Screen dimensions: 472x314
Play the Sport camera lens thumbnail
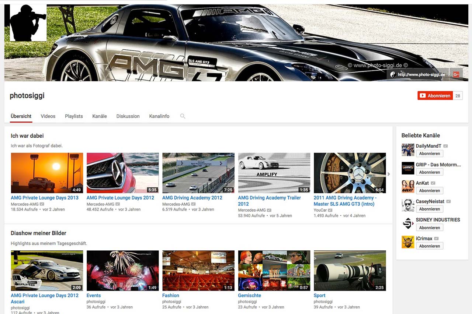pos(350,271)
